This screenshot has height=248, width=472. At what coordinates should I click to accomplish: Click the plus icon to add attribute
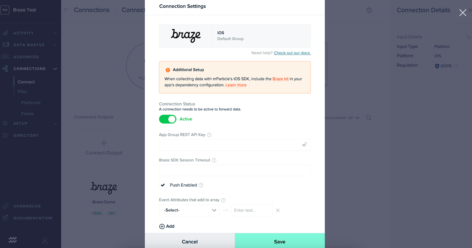(x=162, y=227)
